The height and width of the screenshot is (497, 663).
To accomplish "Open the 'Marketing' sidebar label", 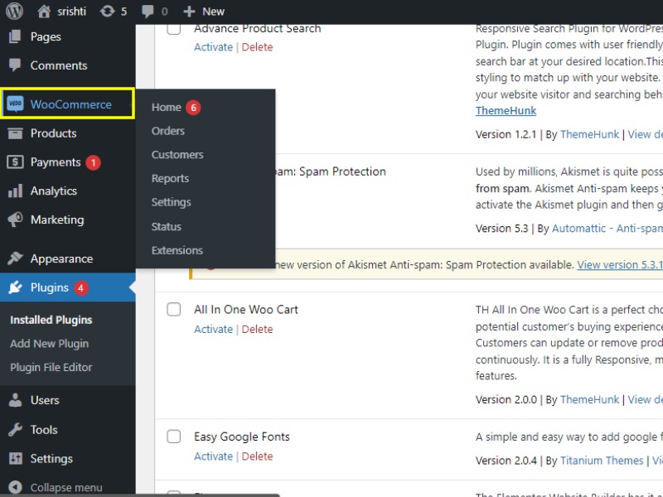I will 57,220.
